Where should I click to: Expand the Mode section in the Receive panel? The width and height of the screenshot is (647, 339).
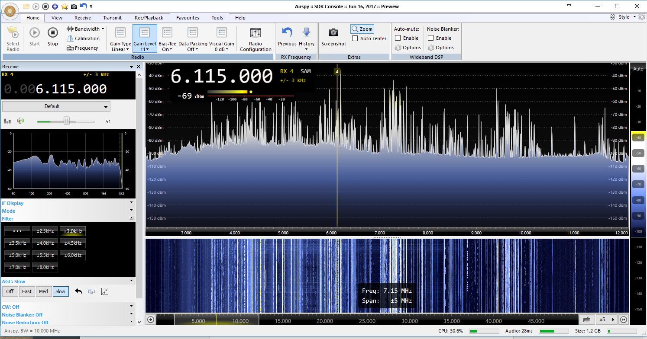[132, 211]
